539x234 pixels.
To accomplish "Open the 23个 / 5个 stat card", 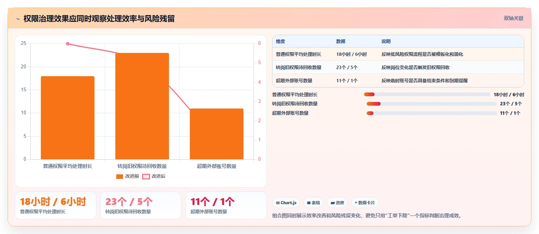I will click(x=141, y=205).
